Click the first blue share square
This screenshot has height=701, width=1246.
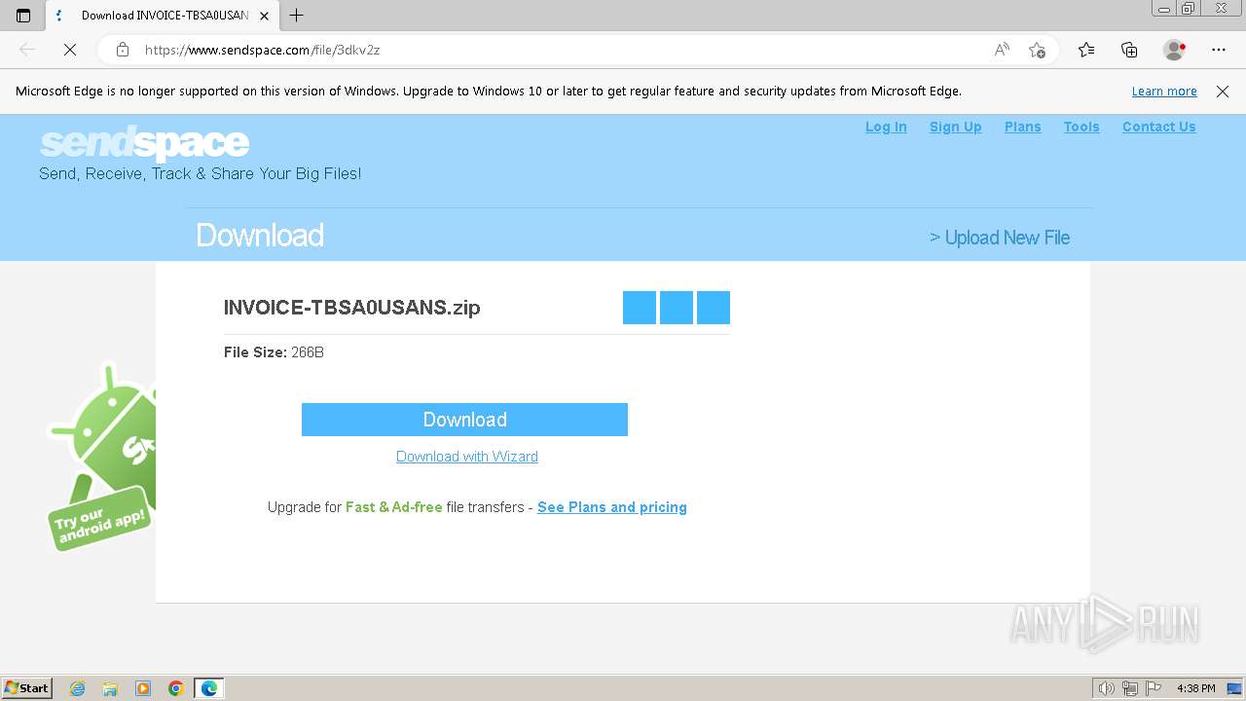pyautogui.click(x=640, y=308)
